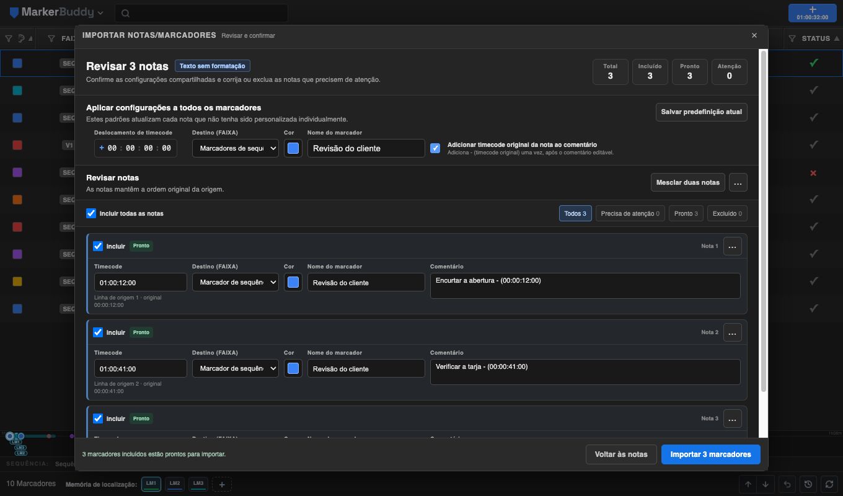Screen dimensions: 843x496
Task: Click the search magnifier icon in top bar
Action: point(125,13)
